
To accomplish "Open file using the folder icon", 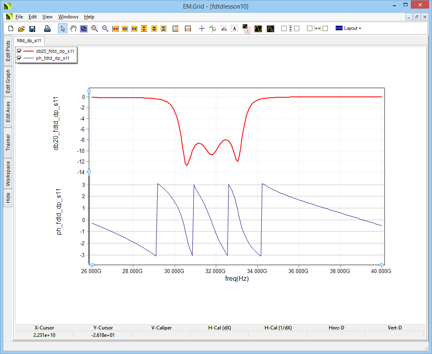I will point(22,29).
